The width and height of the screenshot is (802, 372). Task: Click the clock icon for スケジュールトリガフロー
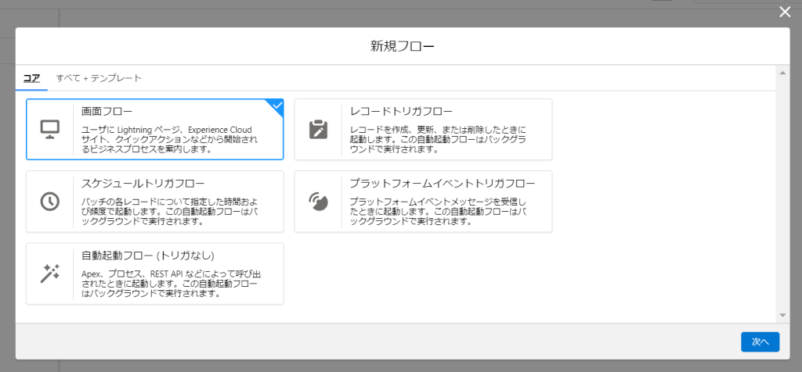tap(50, 202)
